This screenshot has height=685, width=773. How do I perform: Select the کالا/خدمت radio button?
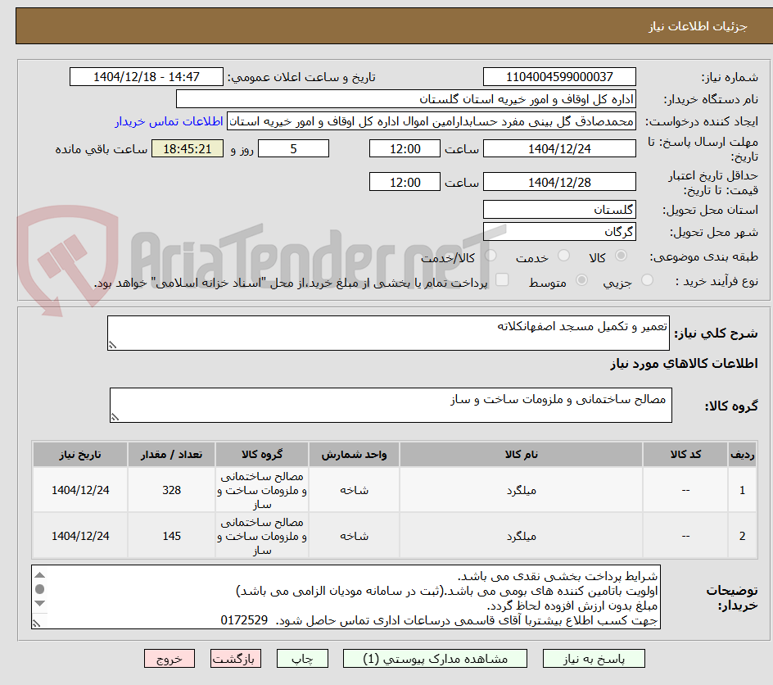[490, 256]
